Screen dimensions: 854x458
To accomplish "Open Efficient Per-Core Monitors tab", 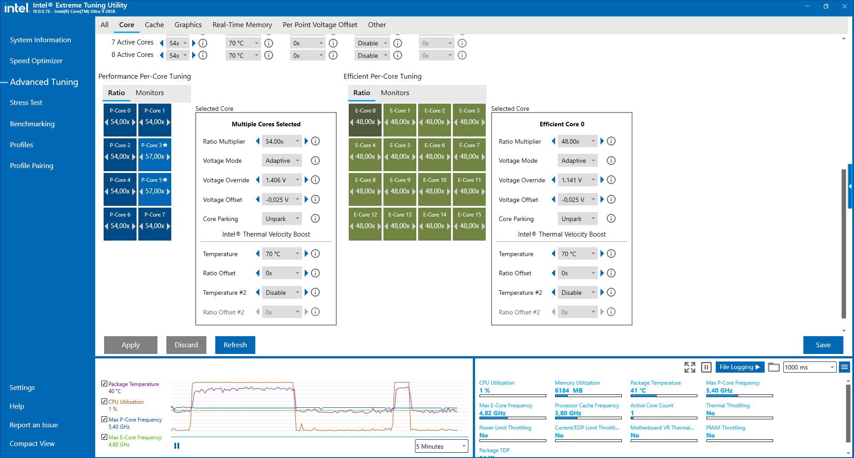I will pos(395,93).
